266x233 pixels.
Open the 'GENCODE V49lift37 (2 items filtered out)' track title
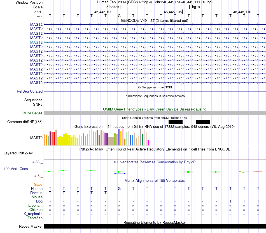(155, 20)
